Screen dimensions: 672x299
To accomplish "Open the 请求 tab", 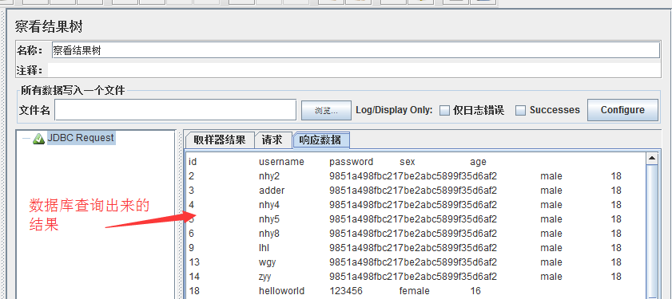I will tap(273, 140).
